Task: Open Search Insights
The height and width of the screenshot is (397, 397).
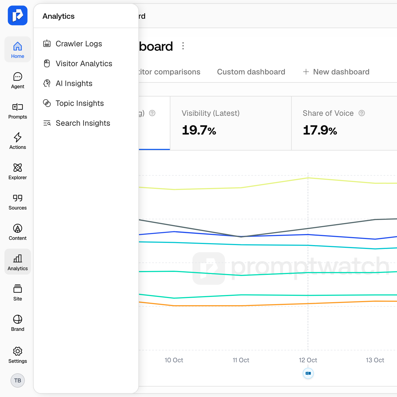Action: [86, 123]
